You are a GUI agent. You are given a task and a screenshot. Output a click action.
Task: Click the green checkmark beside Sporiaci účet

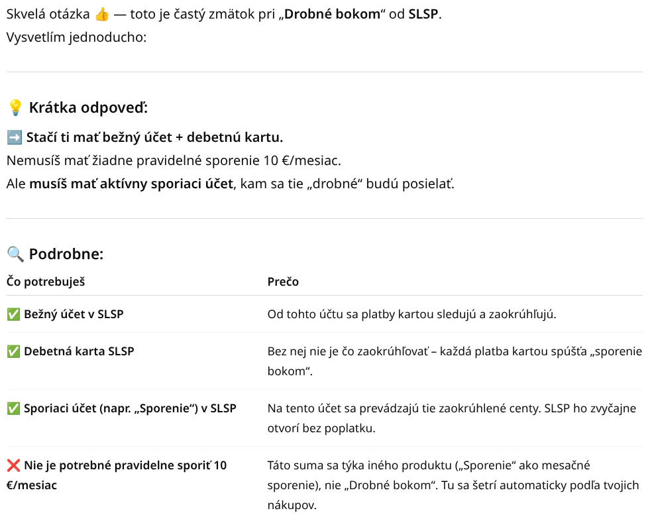[x=13, y=408]
